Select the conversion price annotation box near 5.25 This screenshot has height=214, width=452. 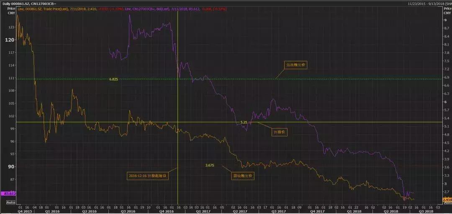point(280,132)
